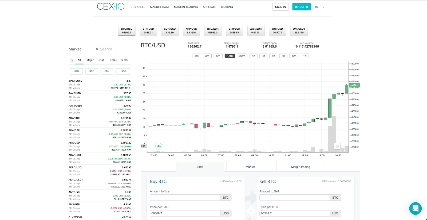The image size is (427, 220).
Task: Open the US flag language selector
Action: click(x=317, y=7)
